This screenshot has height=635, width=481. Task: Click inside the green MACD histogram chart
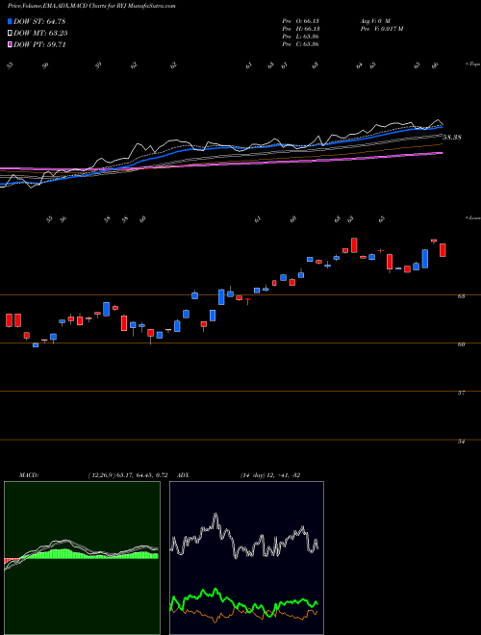click(82, 558)
